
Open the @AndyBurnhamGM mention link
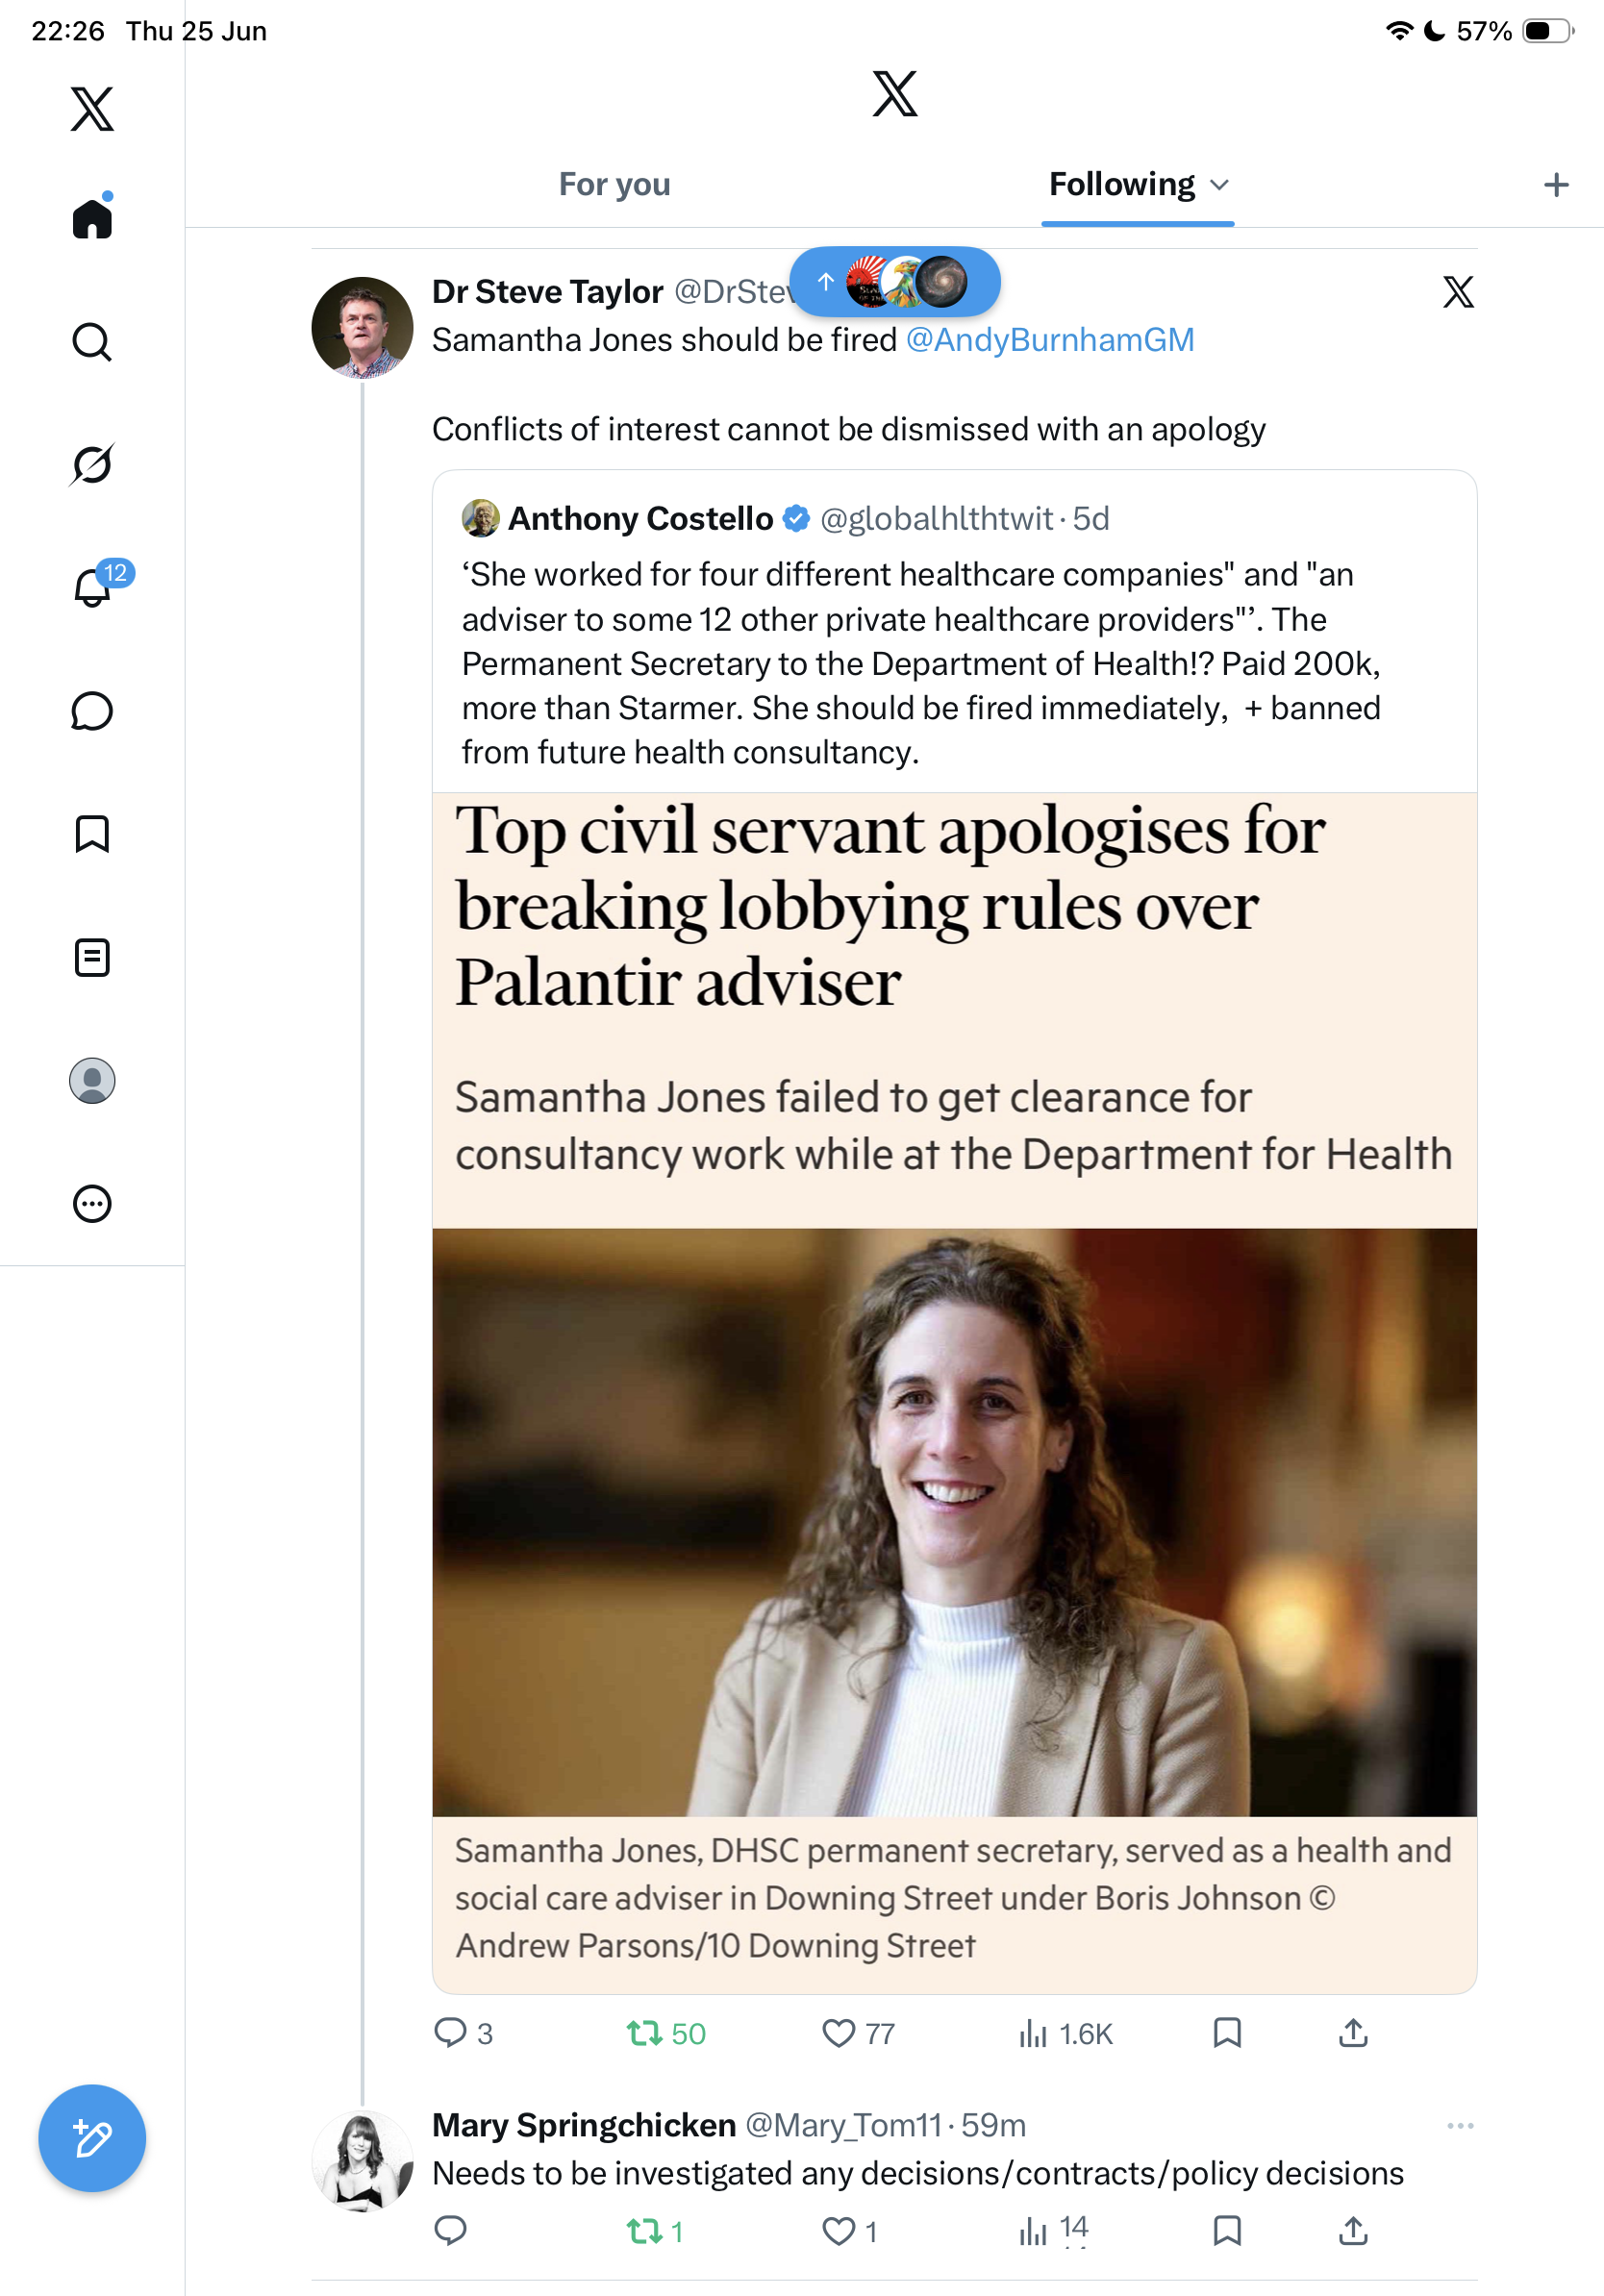tap(1049, 340)
